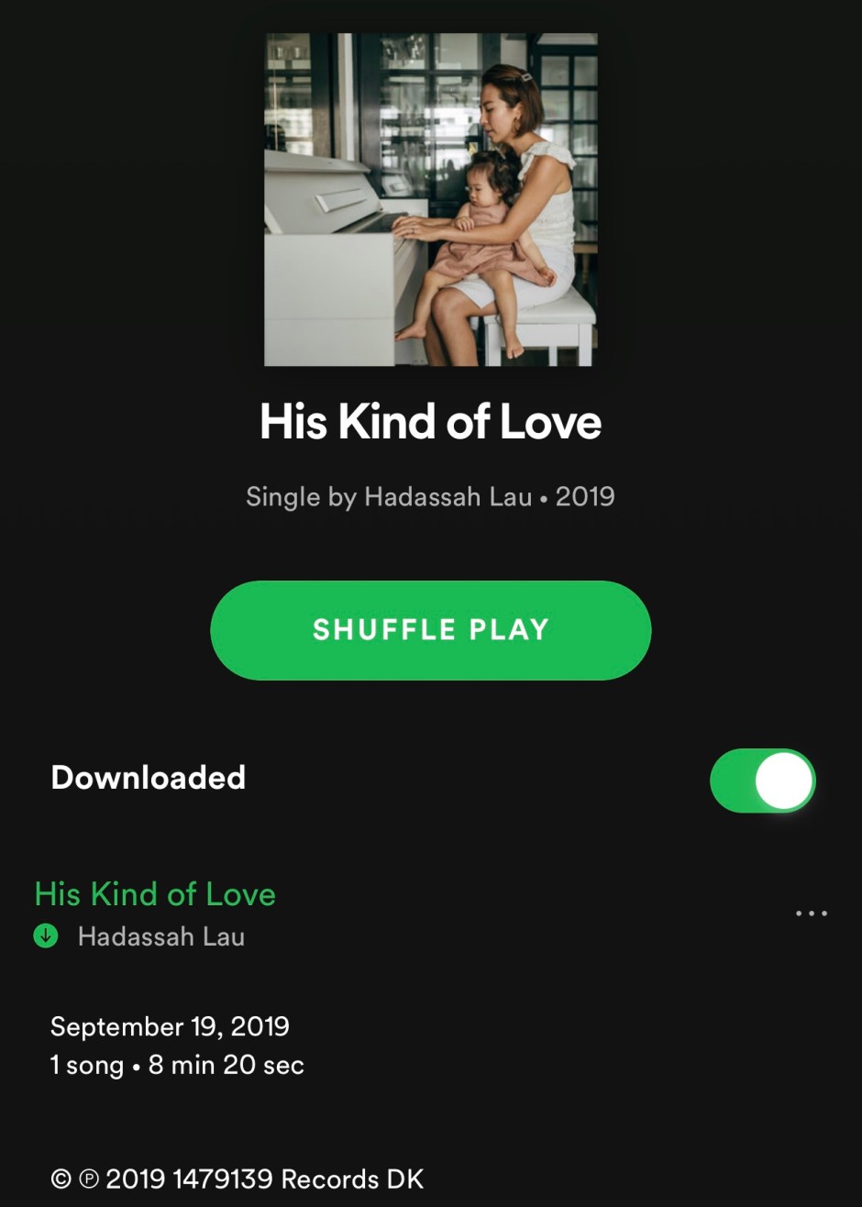The image size is (862, 1207).
Task: Tap the white album title His Kind of Love
Action: (431, 422)
